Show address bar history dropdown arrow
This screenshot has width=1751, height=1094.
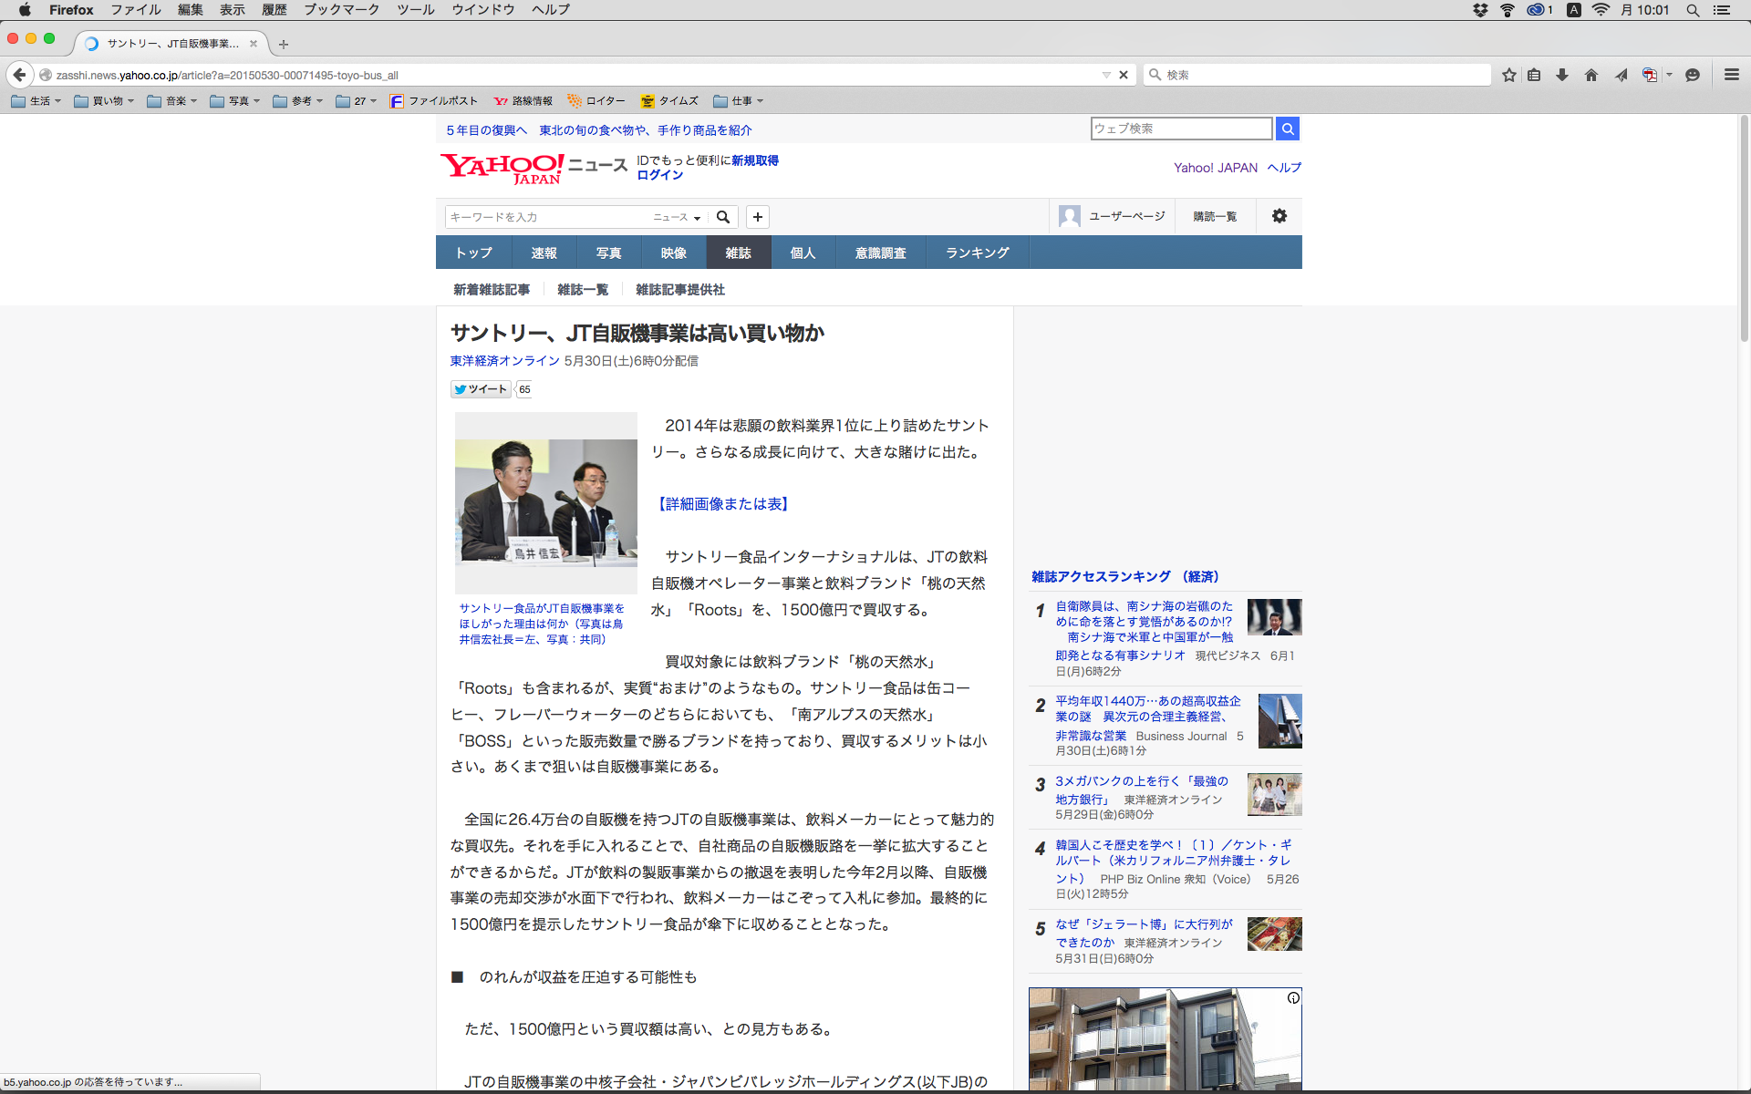coord(1106,75)
